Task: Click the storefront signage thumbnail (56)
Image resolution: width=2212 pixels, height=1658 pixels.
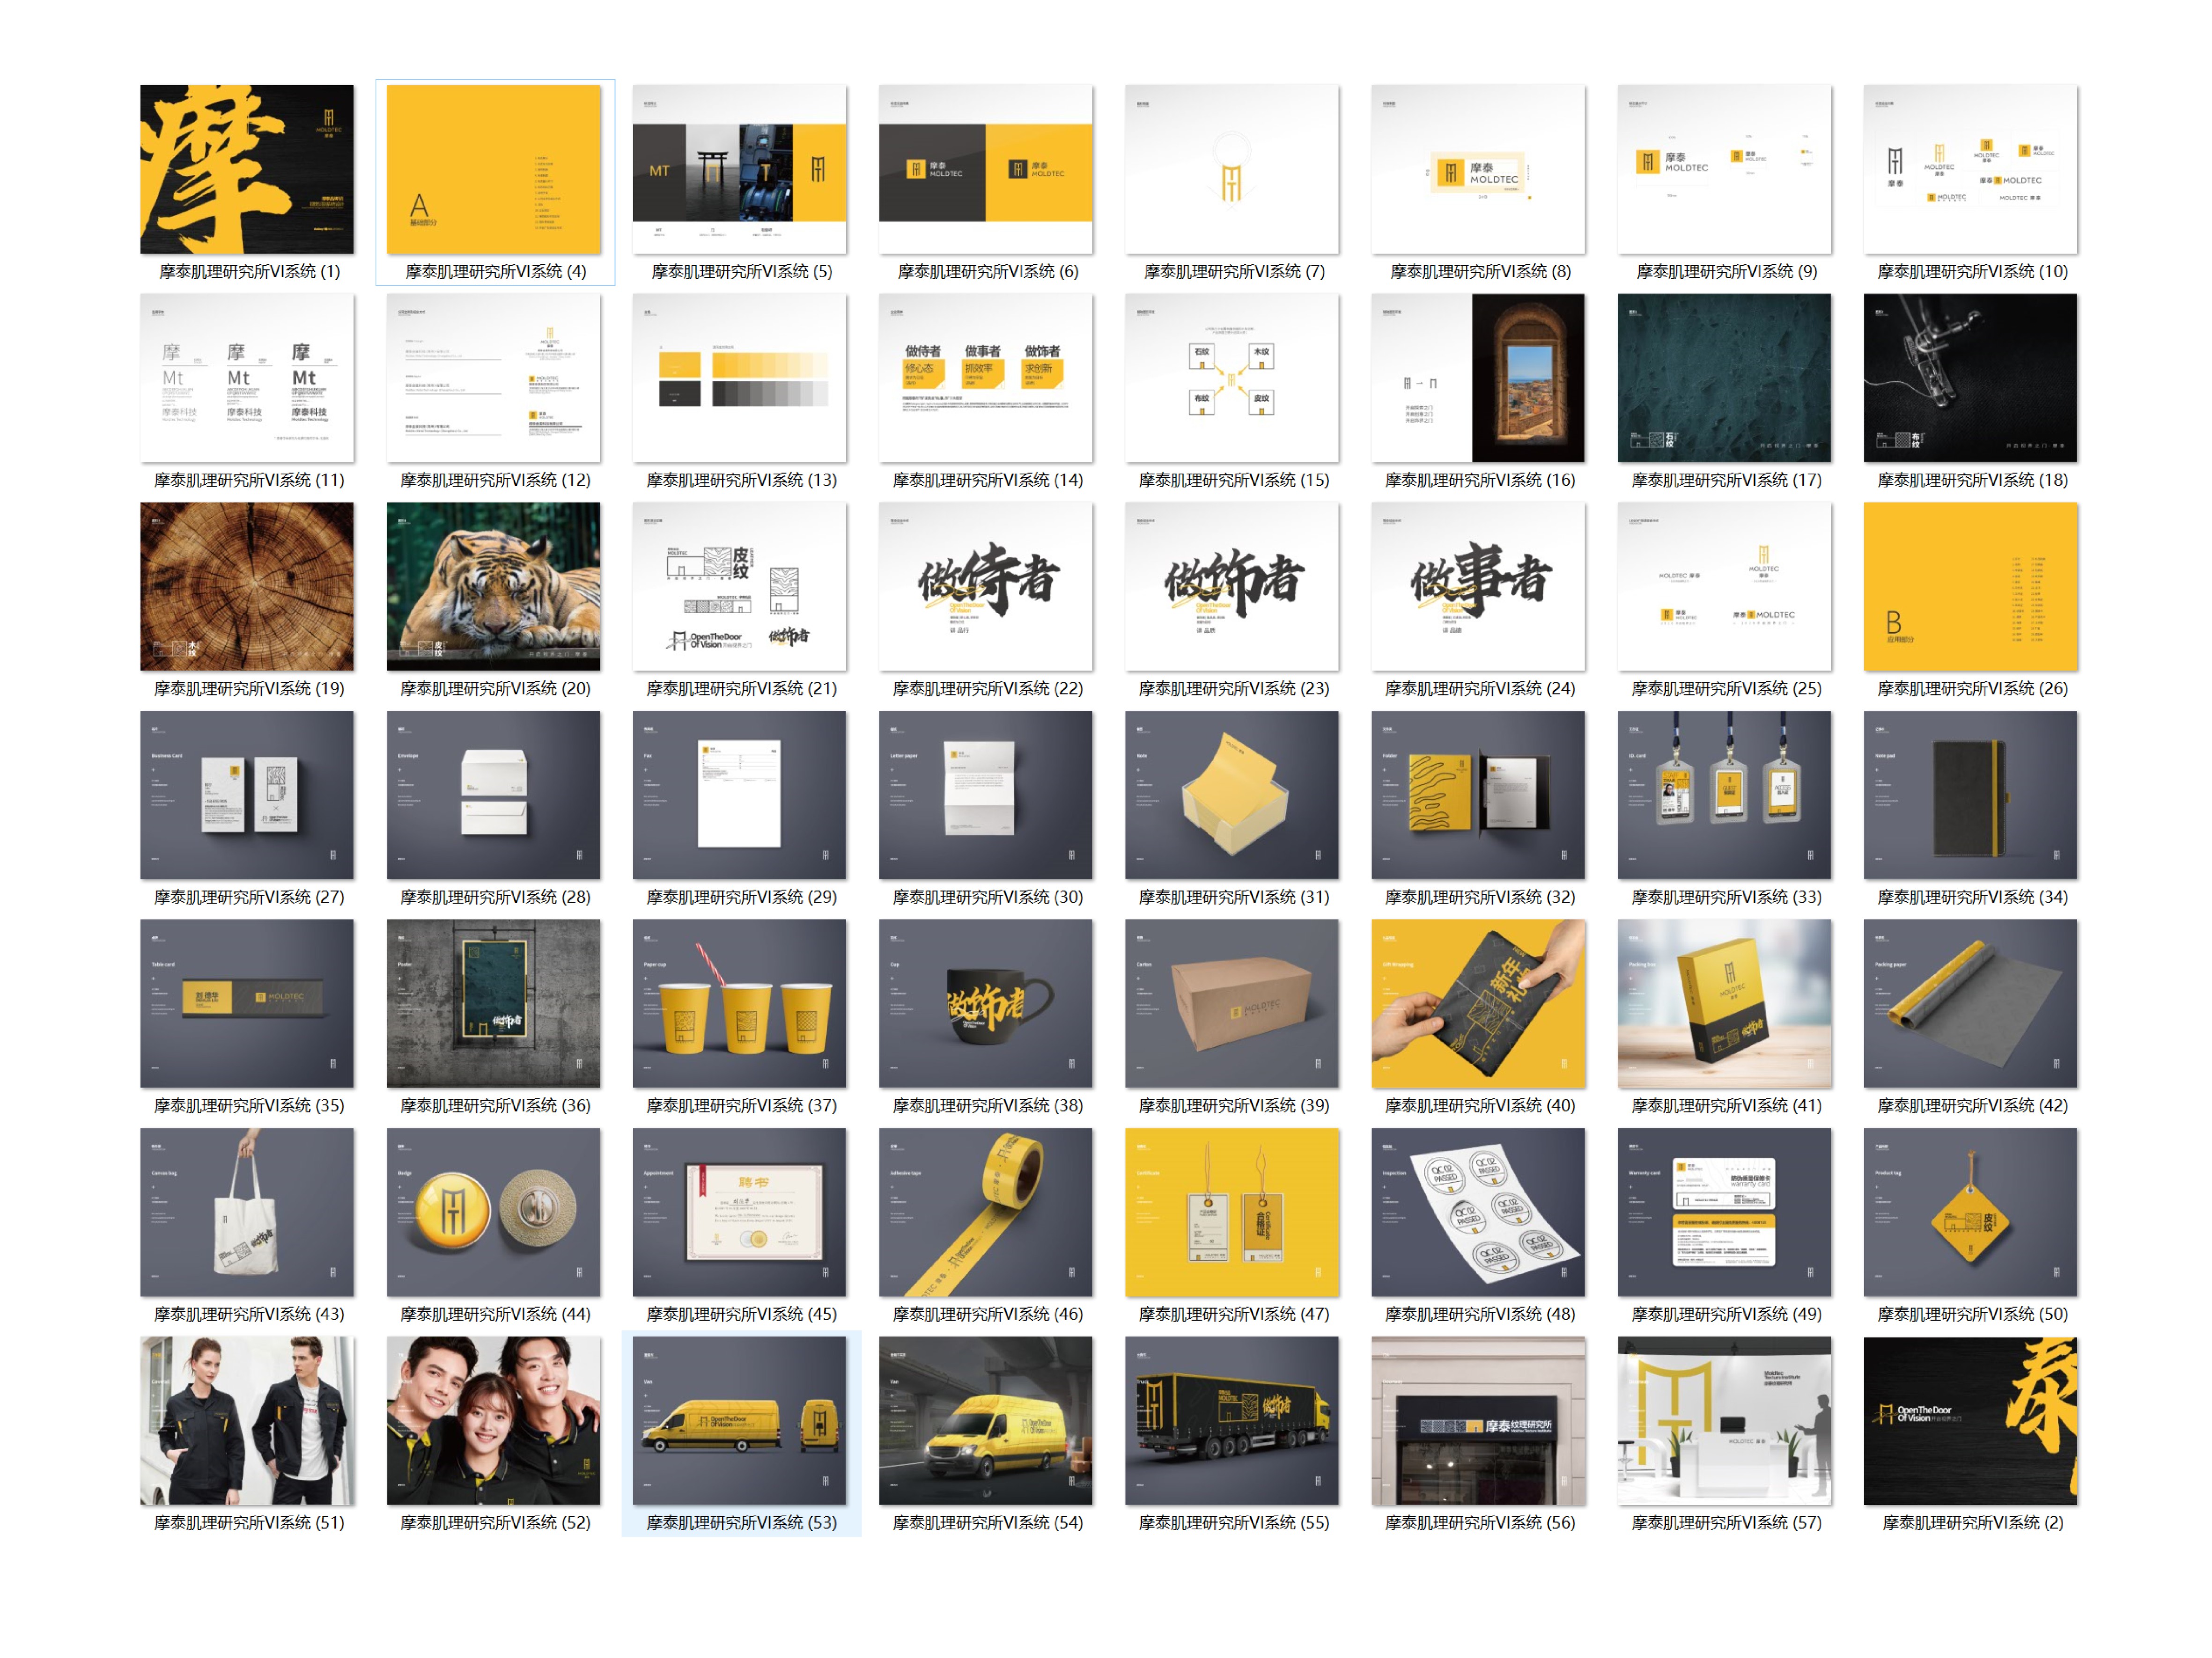Action: click(1478, 1421)
